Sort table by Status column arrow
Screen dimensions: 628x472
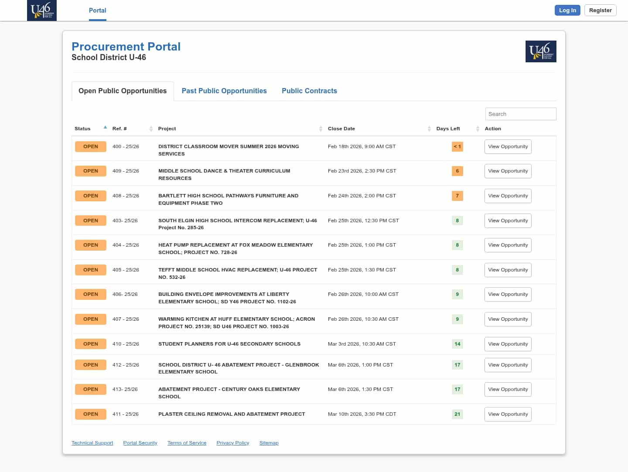click(x=105, y=128)
